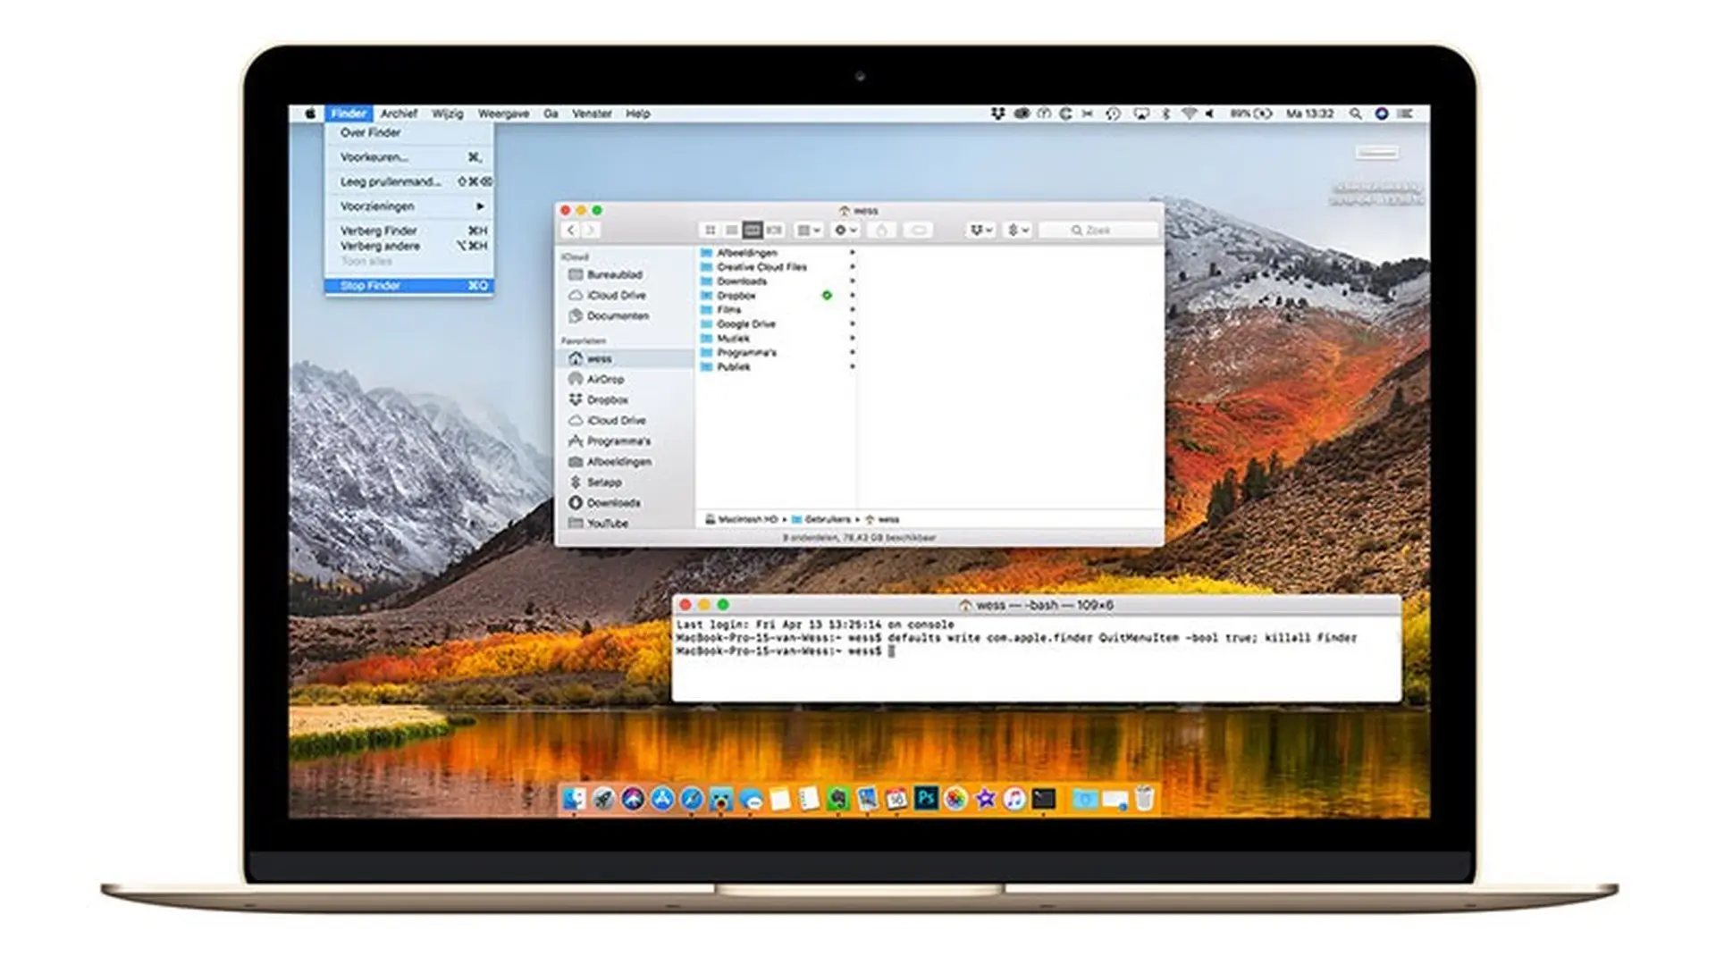The height and width of the screenshot is (965, 1716).
Task: Click the battery indicator showing 89%
Action: (1250, 113)
